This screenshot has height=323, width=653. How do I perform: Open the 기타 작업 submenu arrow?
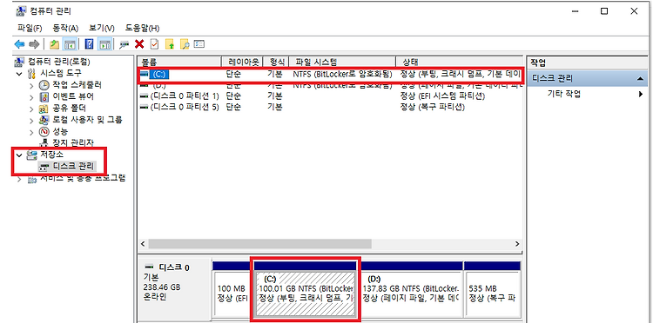pyautogui.click(x=641, y=94)
